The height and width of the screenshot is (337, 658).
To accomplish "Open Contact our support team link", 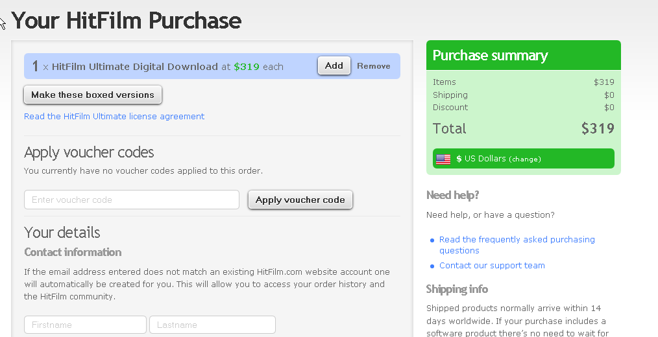I will pos(492,266).
